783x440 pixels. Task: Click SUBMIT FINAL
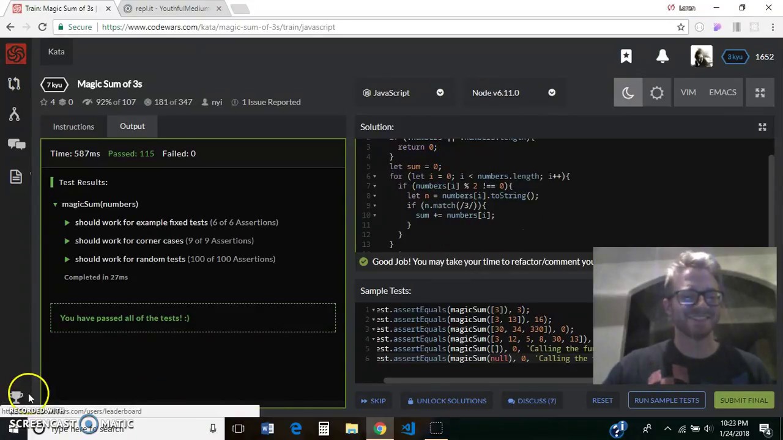point(744,400)
